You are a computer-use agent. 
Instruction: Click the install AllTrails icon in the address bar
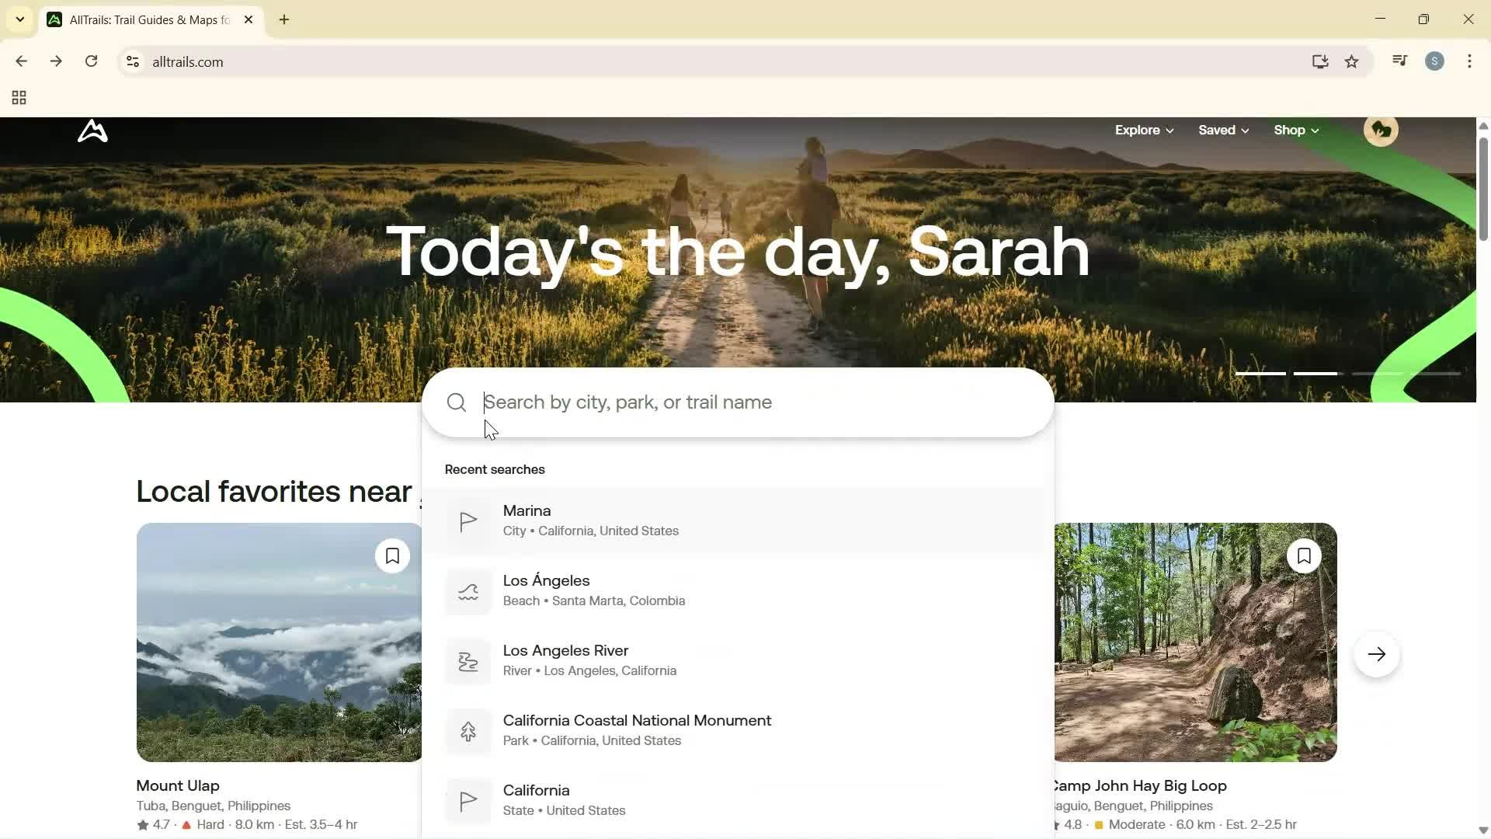(x=1320, y=61)
